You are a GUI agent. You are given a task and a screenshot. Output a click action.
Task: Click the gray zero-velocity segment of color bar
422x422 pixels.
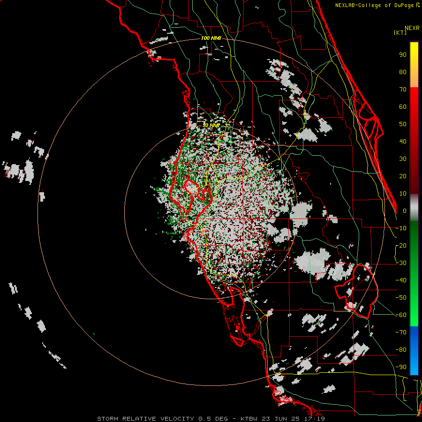point(414,208)
